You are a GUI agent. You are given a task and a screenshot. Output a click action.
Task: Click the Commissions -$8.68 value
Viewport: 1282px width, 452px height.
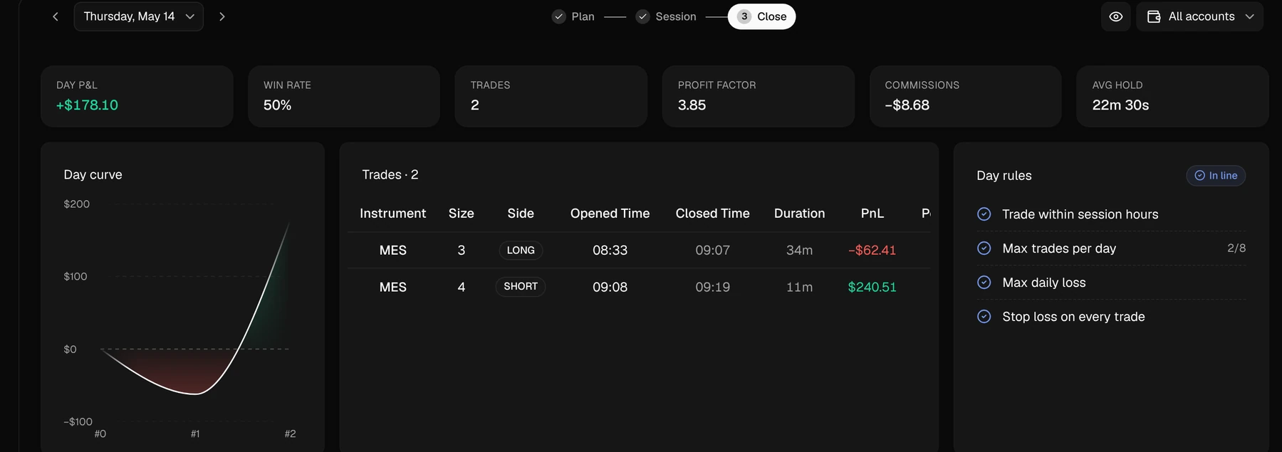pos(907,105)
